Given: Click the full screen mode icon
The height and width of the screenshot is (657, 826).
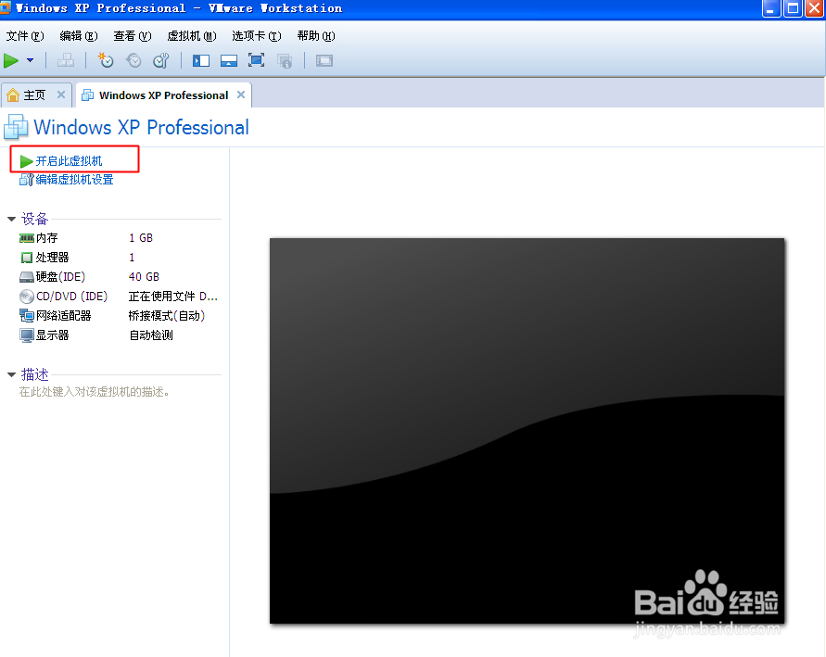Looking at the screenshot, I should 257,60.
